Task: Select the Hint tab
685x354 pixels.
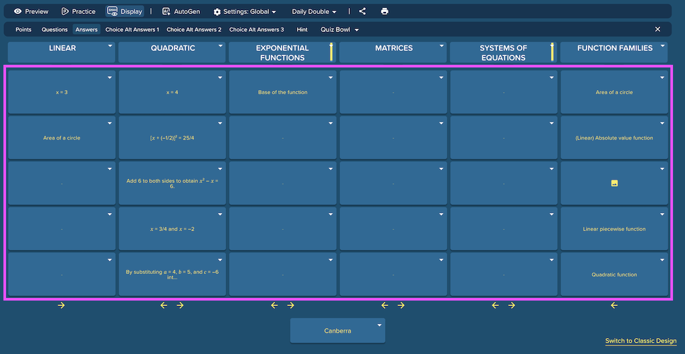Action: (x=302, y=29)
